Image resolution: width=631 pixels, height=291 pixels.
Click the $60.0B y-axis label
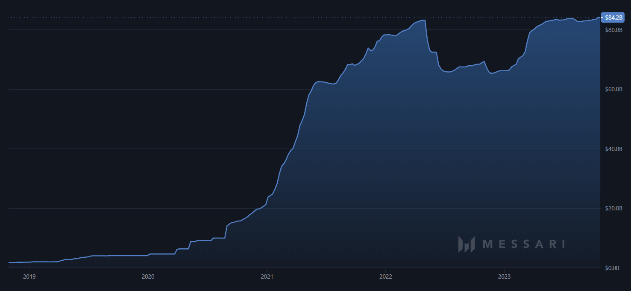pos(614,90)
